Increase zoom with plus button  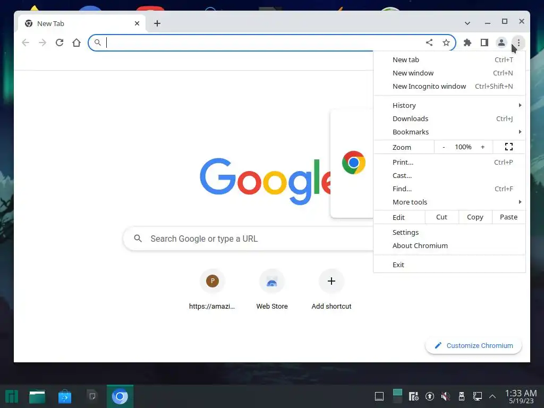point(482,147)
